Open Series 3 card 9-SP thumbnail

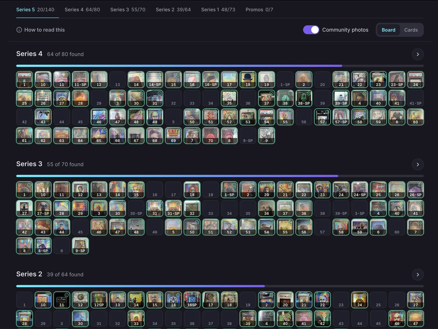pos(80,246)
